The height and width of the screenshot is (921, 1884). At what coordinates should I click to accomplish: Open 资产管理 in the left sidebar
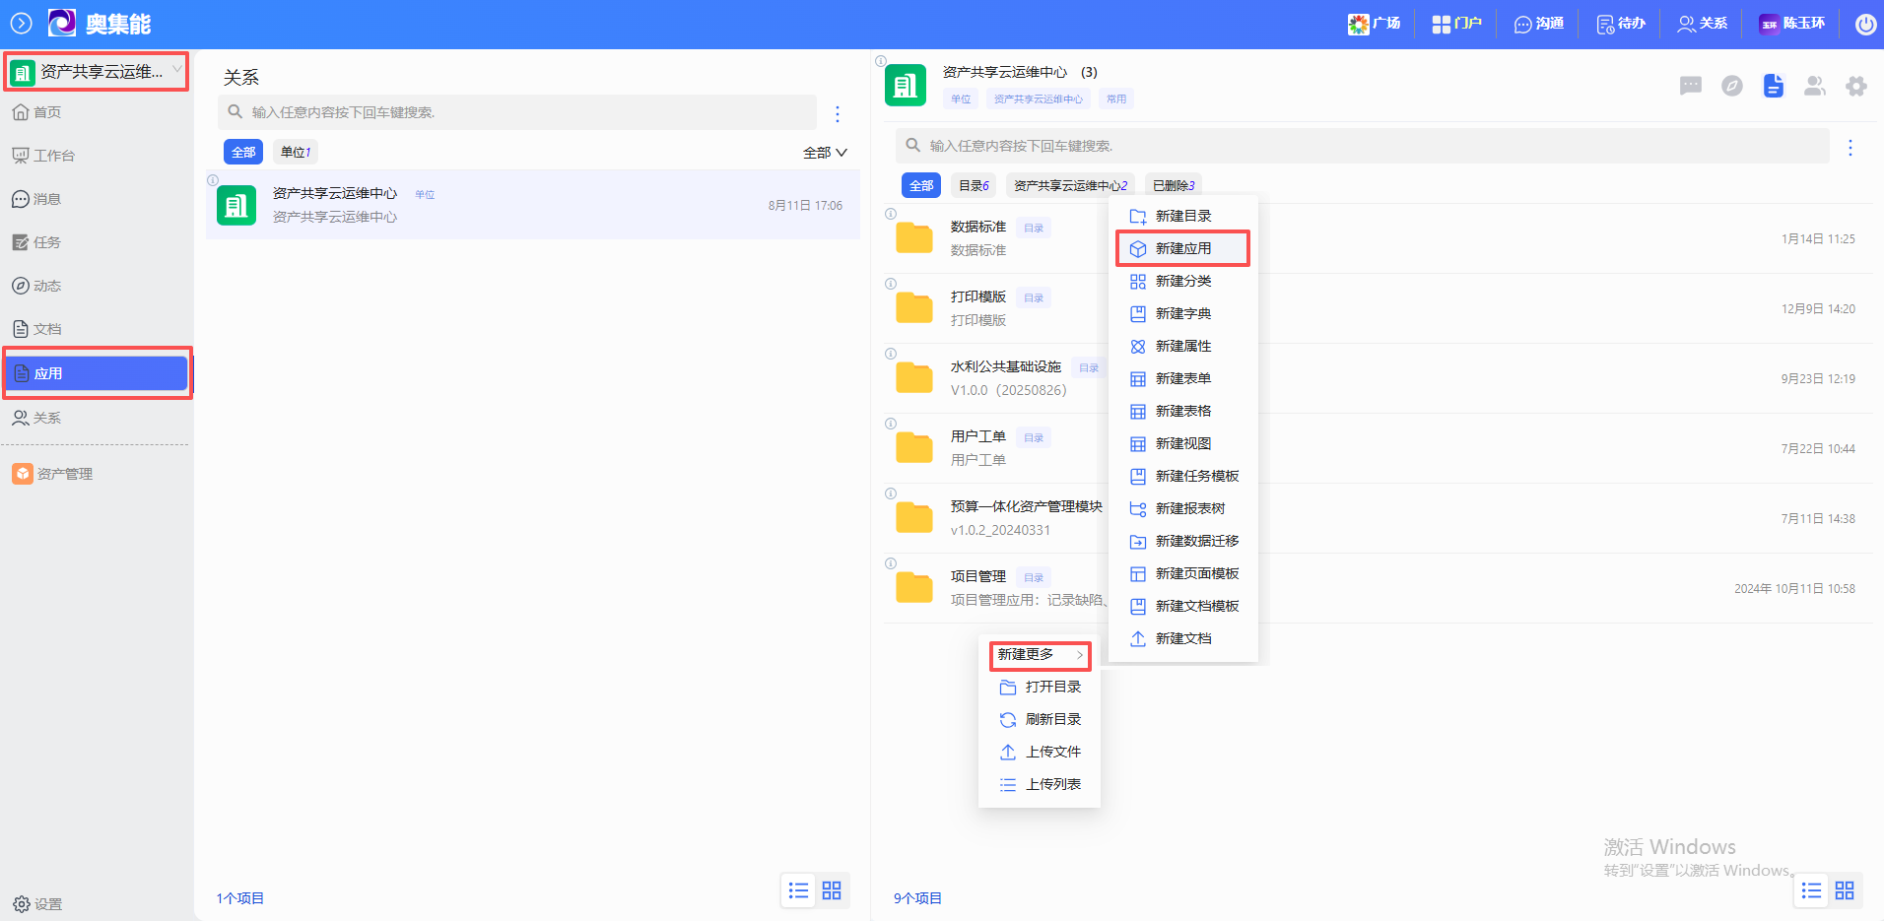point(65,474)
